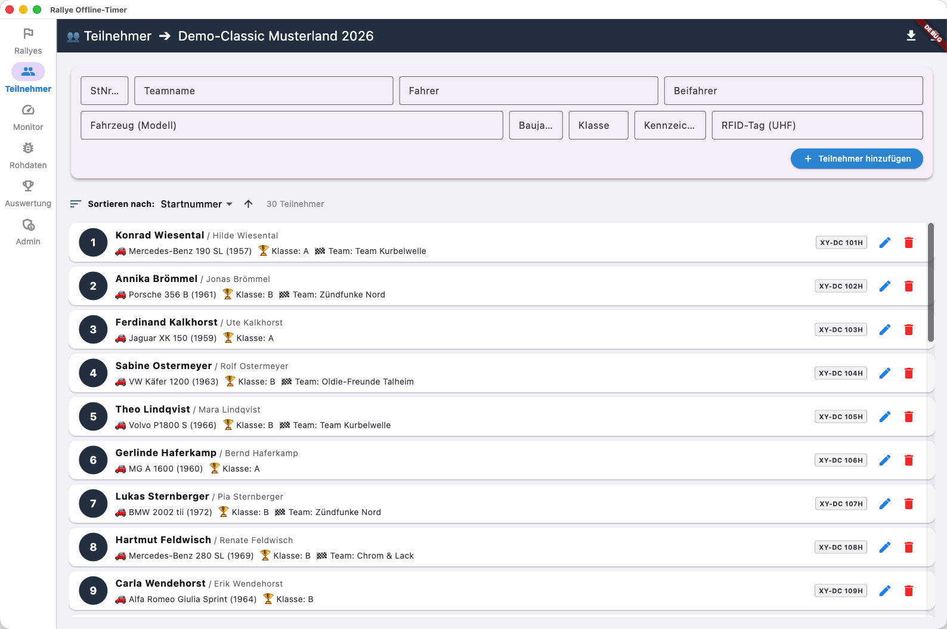The image size is (947, 629).
Task: Focus the Fahrzeug (Modell) field
Action: [292, 125]
